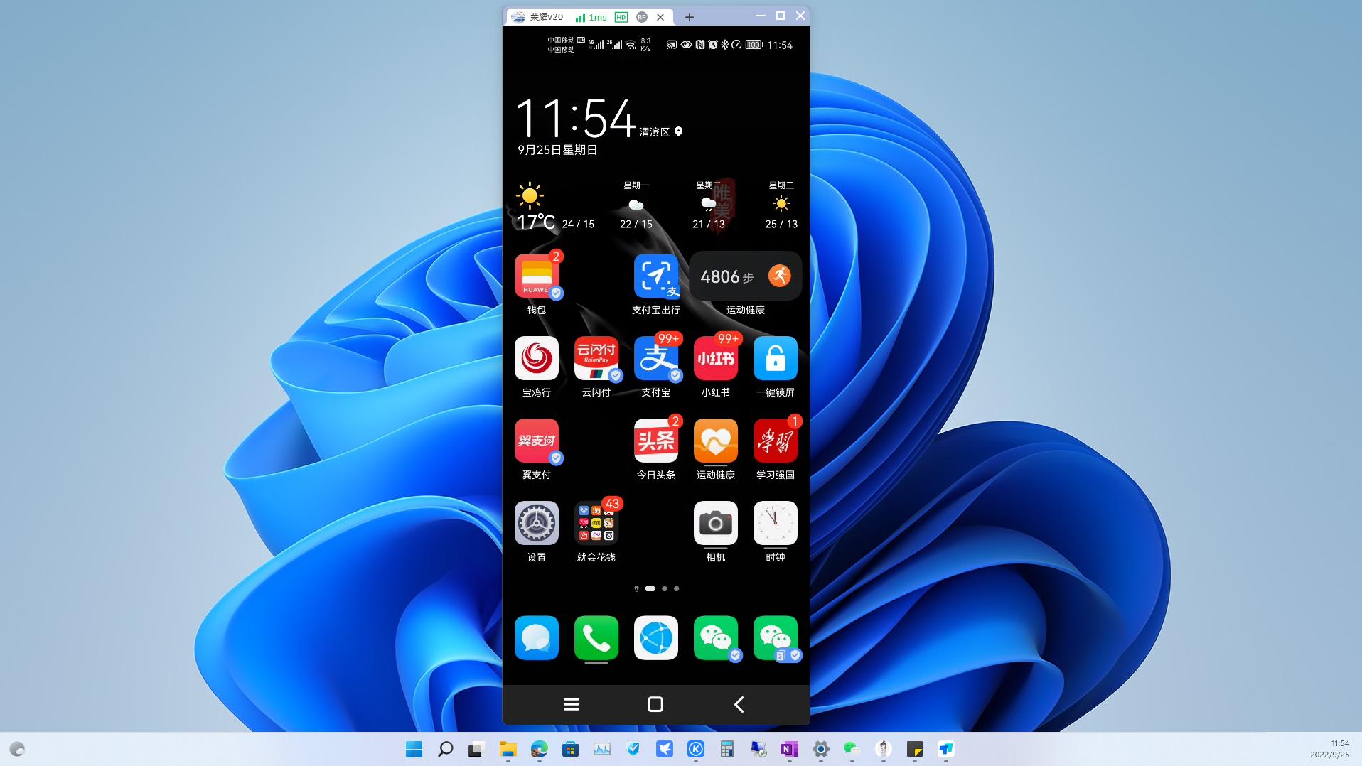
Task: Open the phone's 设置 settings app
Action: (537, 524)
